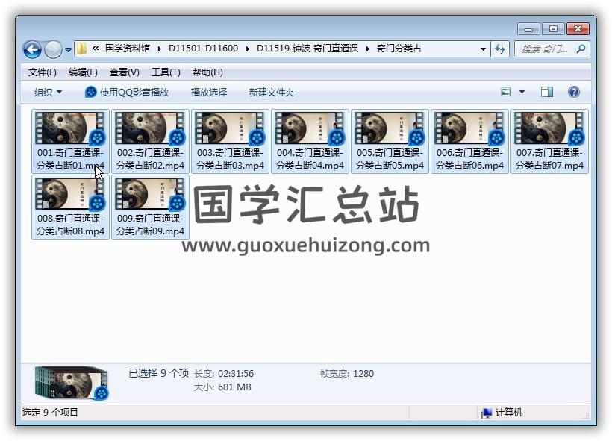Open the 文件(F) menu
The height and width of the screenshot is (441, 612).
42,72
